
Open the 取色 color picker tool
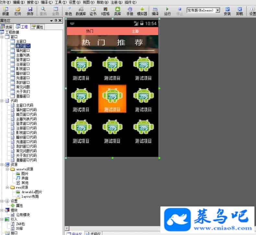coord(68,11)
